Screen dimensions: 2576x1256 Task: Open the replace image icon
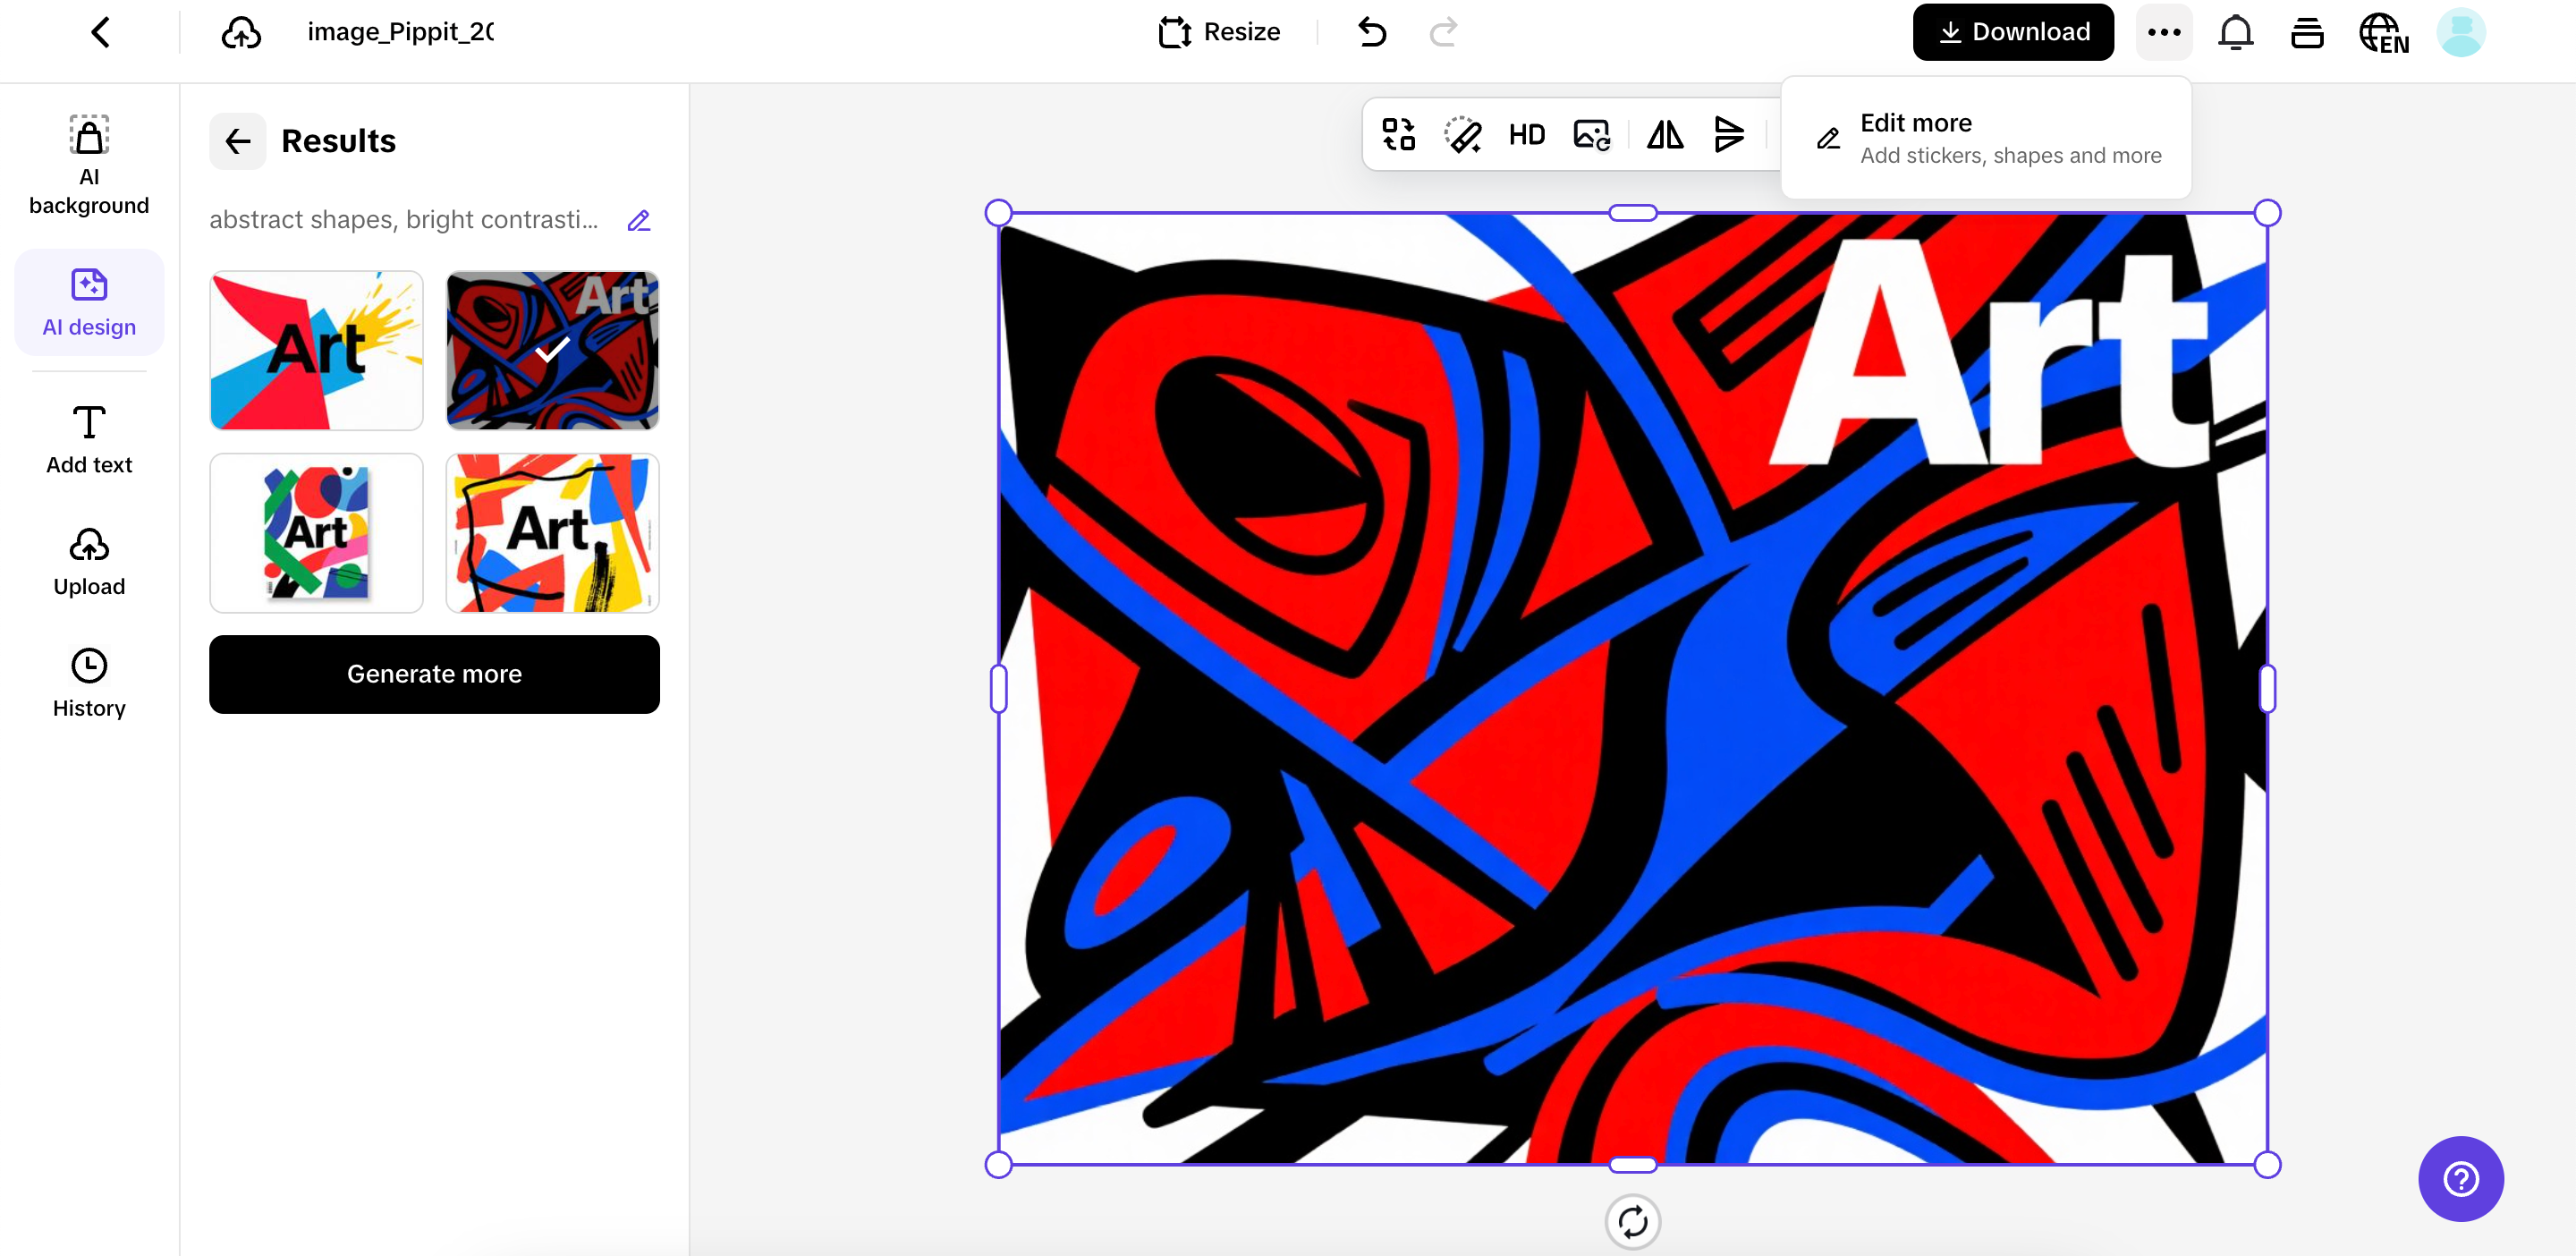click(1591, 135)
